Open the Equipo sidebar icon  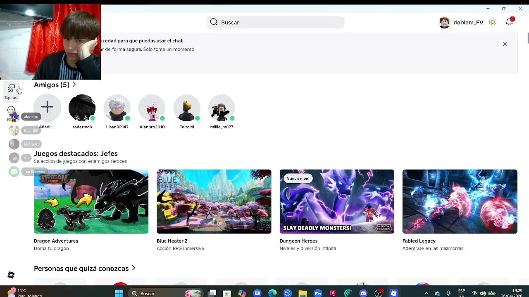pyautogui.click(x=11, y=92)
